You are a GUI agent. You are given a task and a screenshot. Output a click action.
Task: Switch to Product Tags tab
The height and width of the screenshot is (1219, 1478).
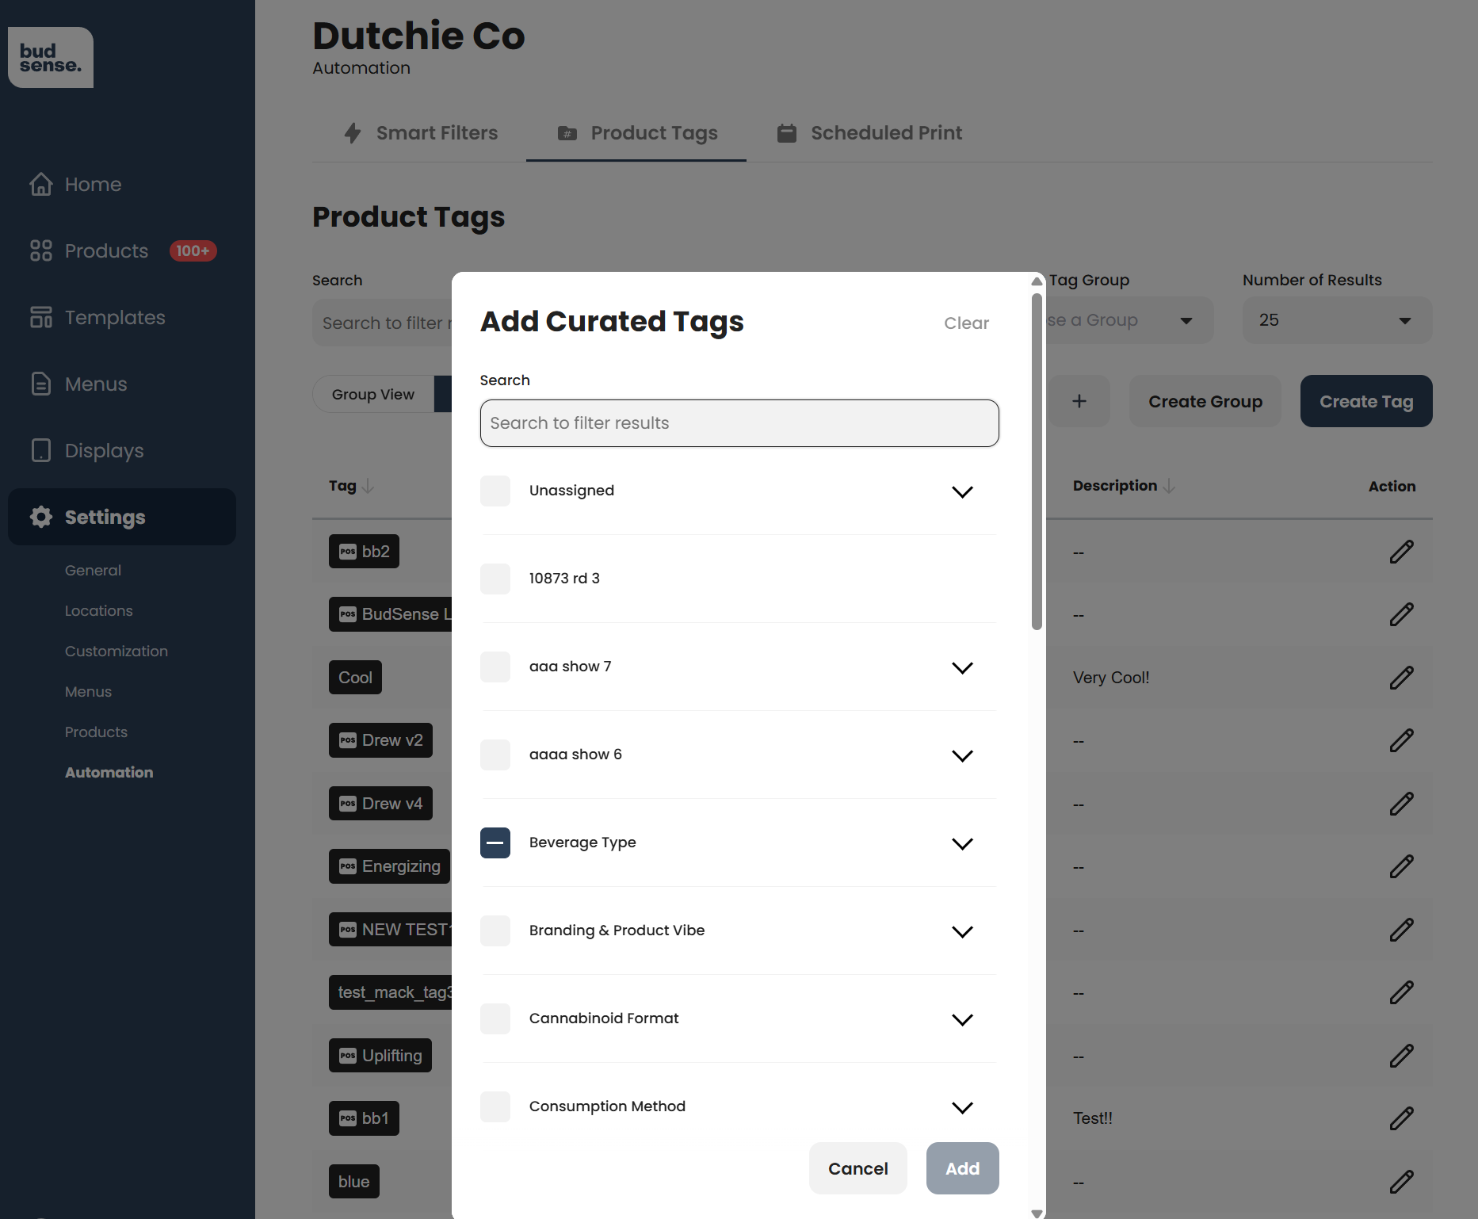pos(636,133)
